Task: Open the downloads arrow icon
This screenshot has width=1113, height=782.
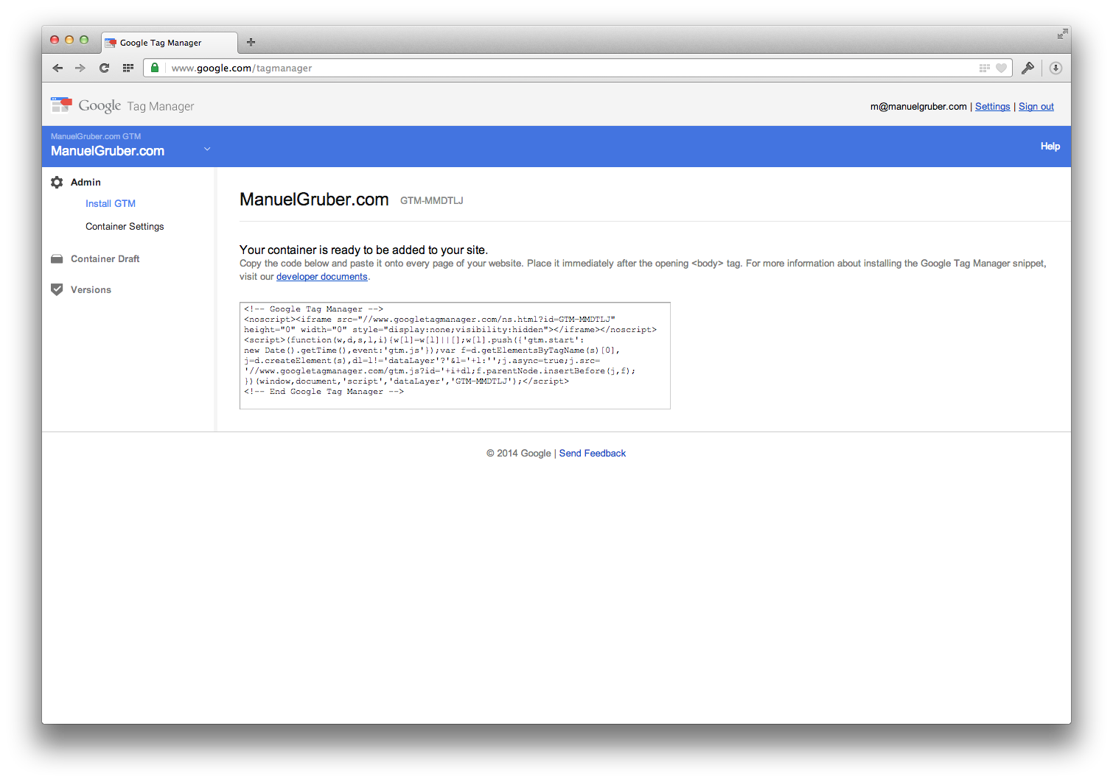Action: point(1056,68)
